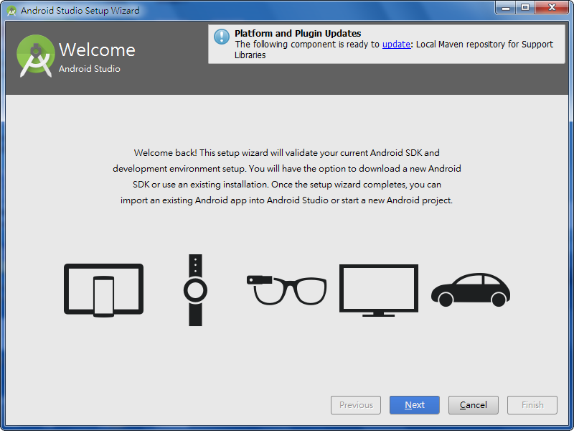This screenshot has height=431, width=574.
Task: Click the Welcome heading text
Action: [x=97, y=50]
